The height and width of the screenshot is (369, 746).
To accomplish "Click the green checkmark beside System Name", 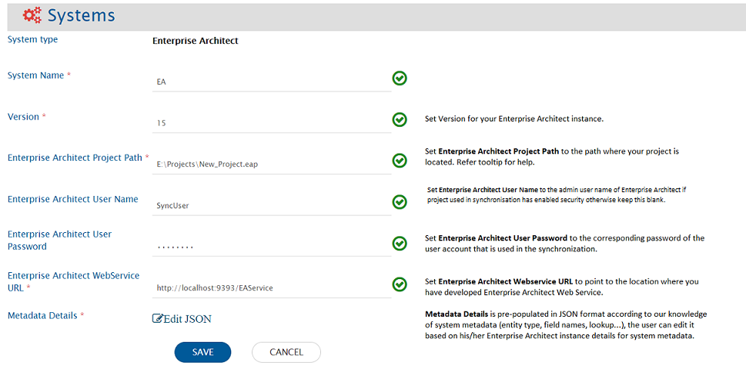I will click(400, 78).
